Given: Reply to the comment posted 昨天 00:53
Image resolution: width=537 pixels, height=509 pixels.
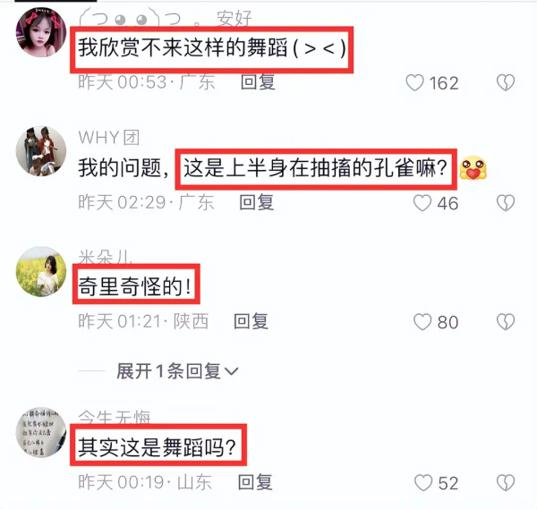Looking at the screenshot, I should (258, 82).
